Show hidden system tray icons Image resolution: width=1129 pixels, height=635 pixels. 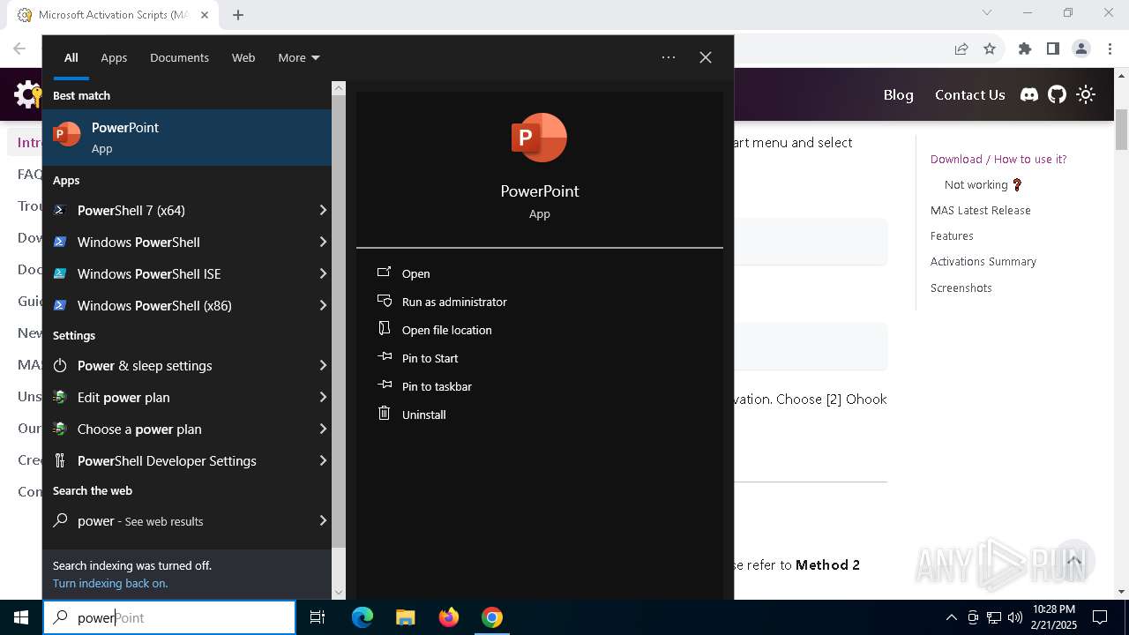[x=951, y=617]
